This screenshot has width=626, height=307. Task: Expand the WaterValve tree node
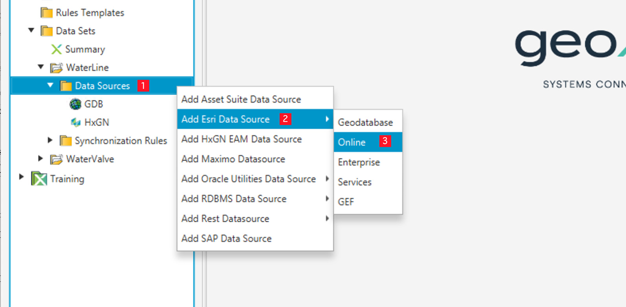pyautogui.click(x=40, y=158)
